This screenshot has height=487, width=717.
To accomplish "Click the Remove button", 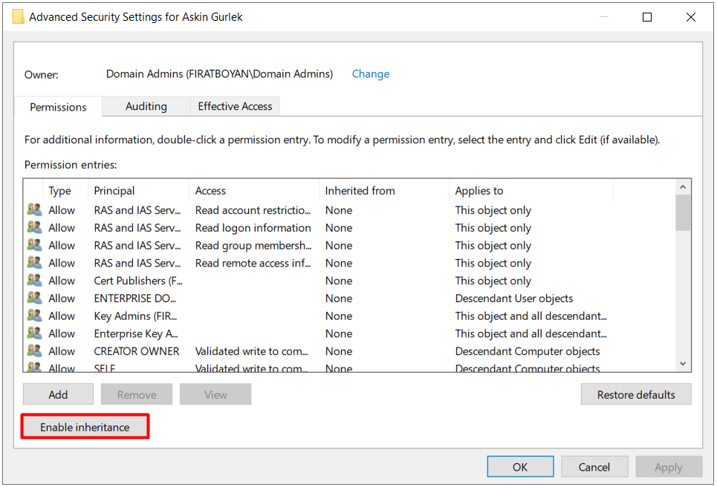I will (137, 394).
